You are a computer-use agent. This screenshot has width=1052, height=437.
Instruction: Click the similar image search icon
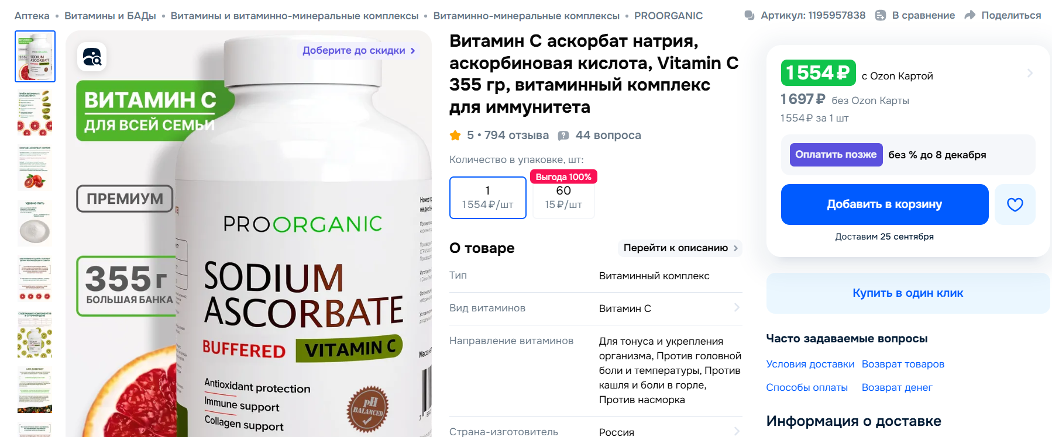(x=92, y=57)
